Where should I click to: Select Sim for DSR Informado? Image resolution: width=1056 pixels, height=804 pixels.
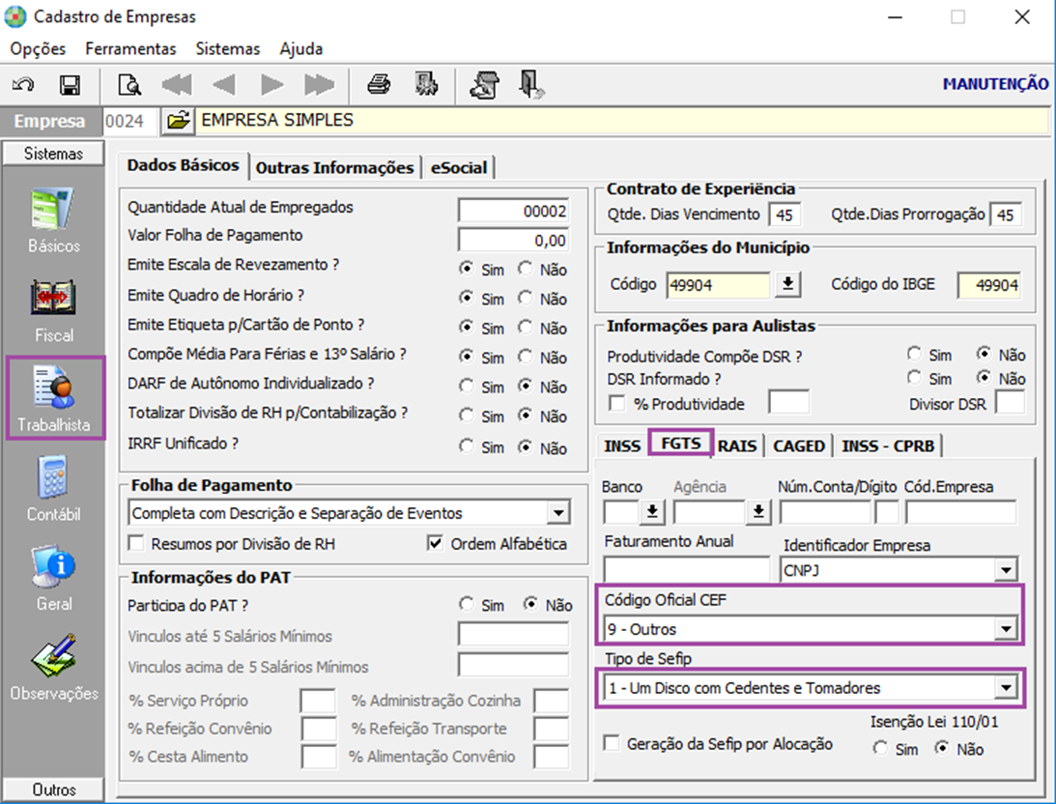(x=914, y=377)
